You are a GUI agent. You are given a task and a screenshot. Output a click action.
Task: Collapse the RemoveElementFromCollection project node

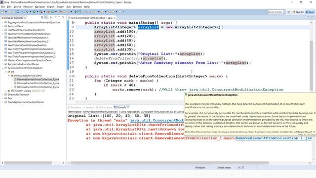pyautogui.click(x=2, y=68)
